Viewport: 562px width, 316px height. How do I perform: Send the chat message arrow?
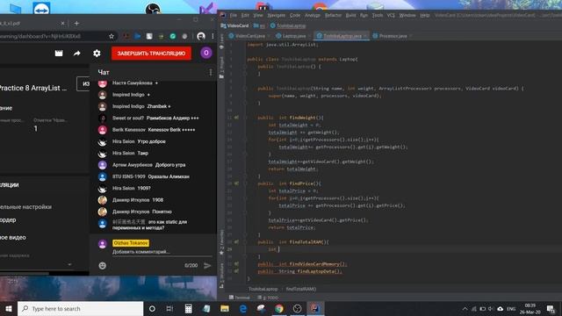(x=207, y=265)
